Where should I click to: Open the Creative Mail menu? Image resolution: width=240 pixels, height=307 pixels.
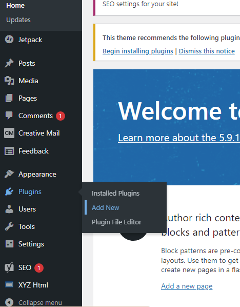point(39,133)
